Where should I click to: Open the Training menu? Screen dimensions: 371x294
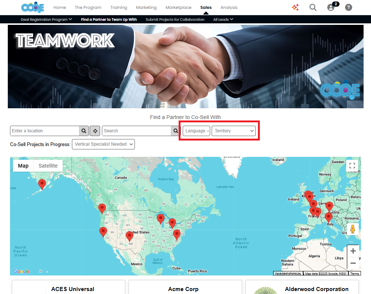(x=119, y=7)
